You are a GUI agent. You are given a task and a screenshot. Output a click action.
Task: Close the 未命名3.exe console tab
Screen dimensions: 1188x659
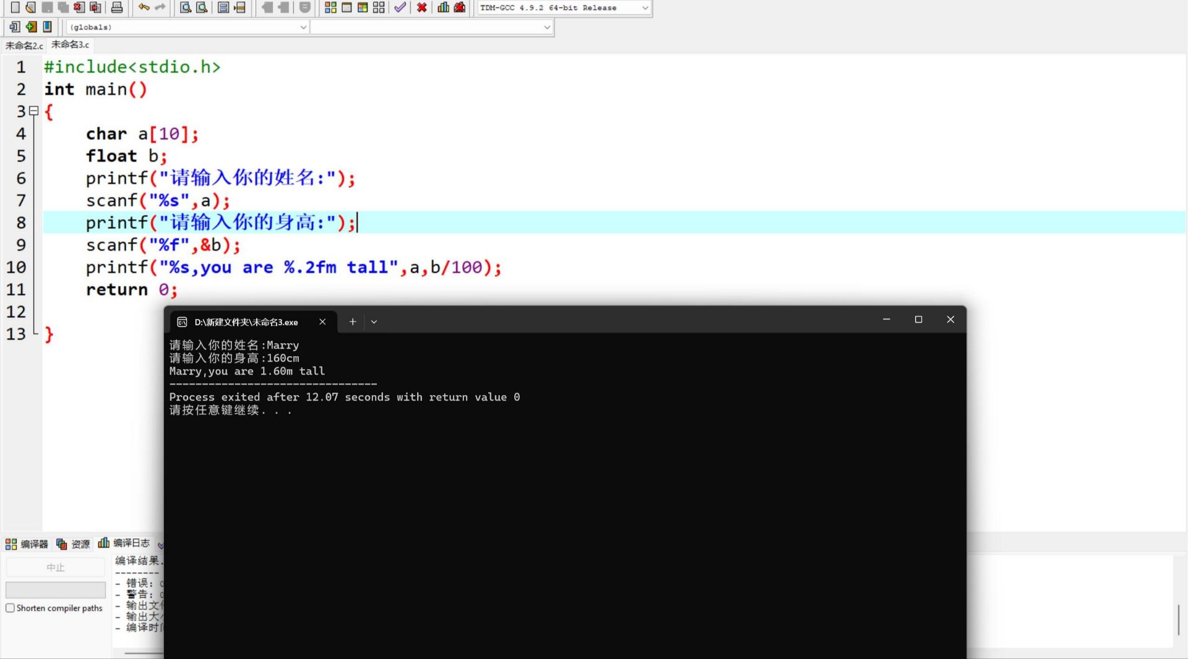(x=322, y=322)
